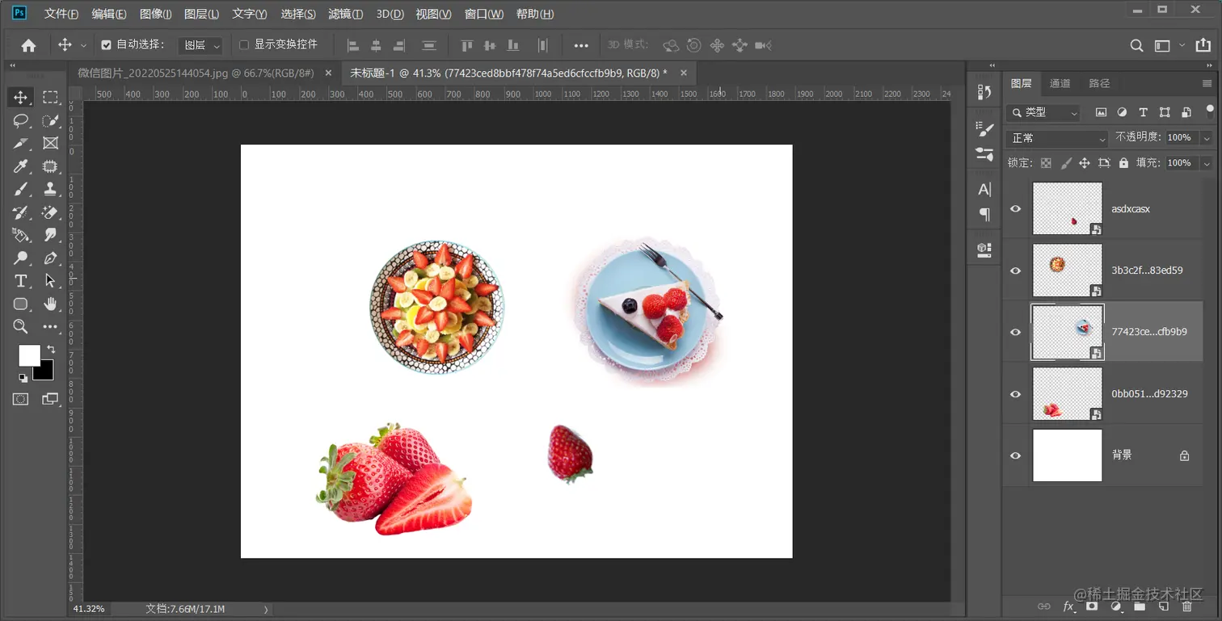This screenshot has width=1222, height=621.
Task: Select the Clone Stamp tool
Action: pyautogui.click(x=50, y=190)
